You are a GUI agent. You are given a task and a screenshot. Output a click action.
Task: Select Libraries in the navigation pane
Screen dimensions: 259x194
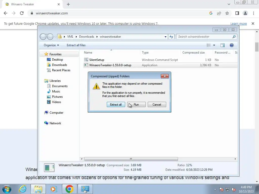55,81
